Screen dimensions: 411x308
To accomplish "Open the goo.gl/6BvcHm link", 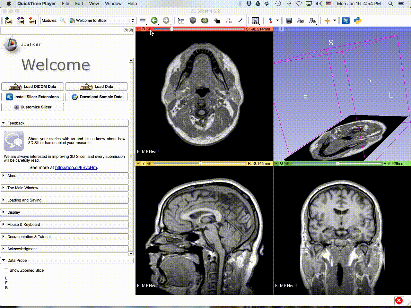I will tap(76, 167).
